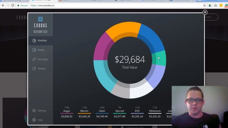Click the EOS asset label

click(x=137, y=111)
